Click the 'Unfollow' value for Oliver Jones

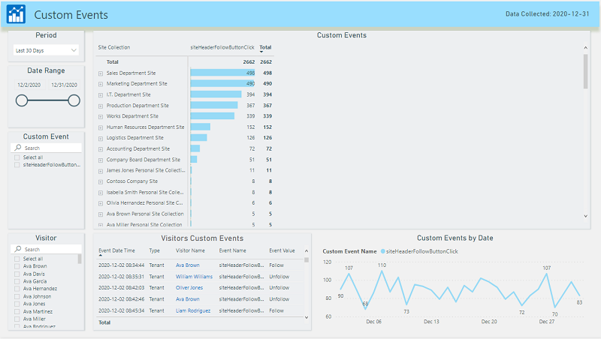[279, 288]
